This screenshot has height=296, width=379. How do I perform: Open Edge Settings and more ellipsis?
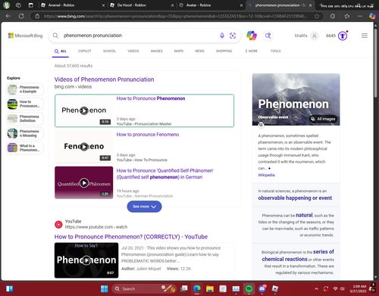(x=360, y=16)
